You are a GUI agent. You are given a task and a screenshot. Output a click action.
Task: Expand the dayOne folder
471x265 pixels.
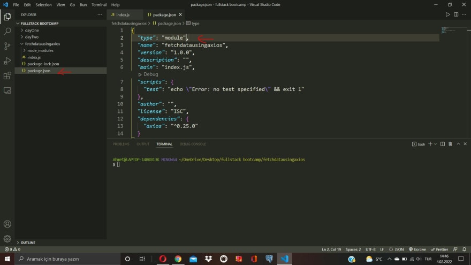coord(32,31)
